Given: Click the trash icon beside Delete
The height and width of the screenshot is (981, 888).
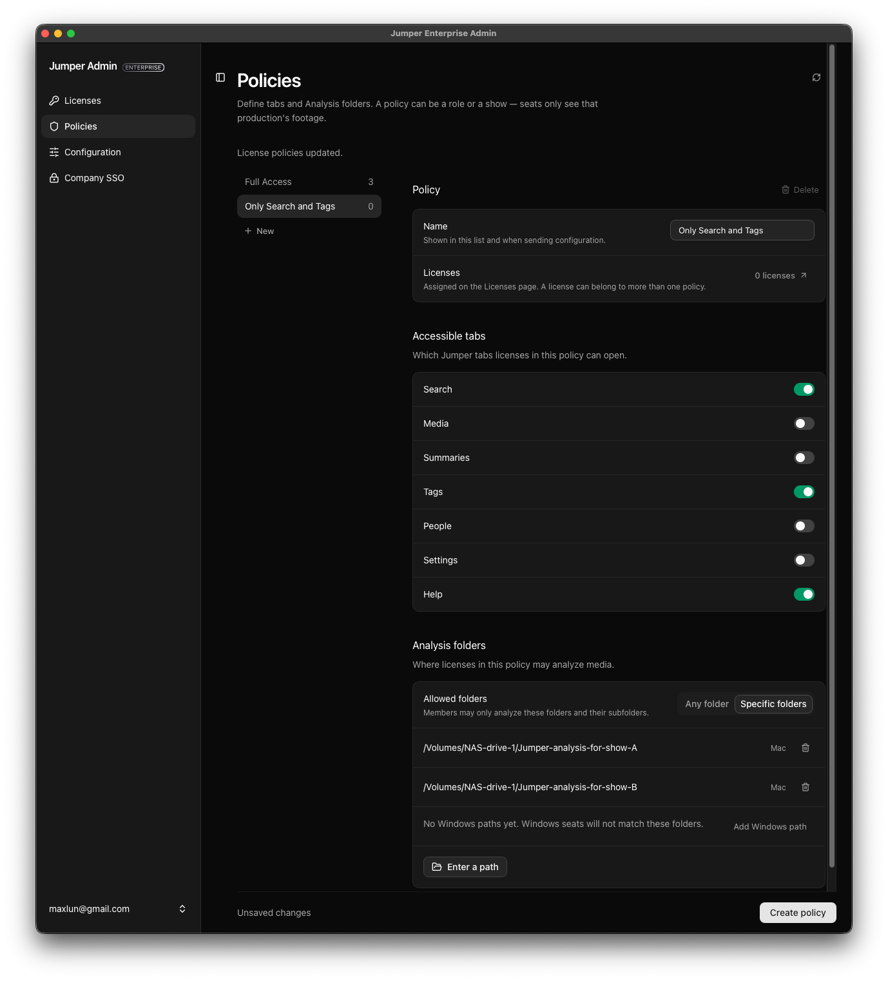Looking at the screenshot, I should (x=786, y=189).
